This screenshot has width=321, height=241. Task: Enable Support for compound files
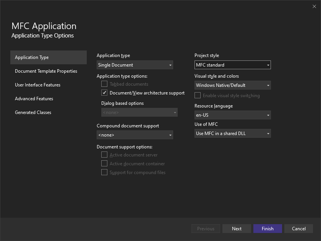[104, 172]
